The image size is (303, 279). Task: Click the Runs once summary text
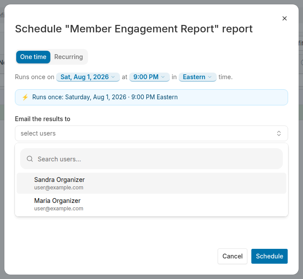[x=105, y=97]
